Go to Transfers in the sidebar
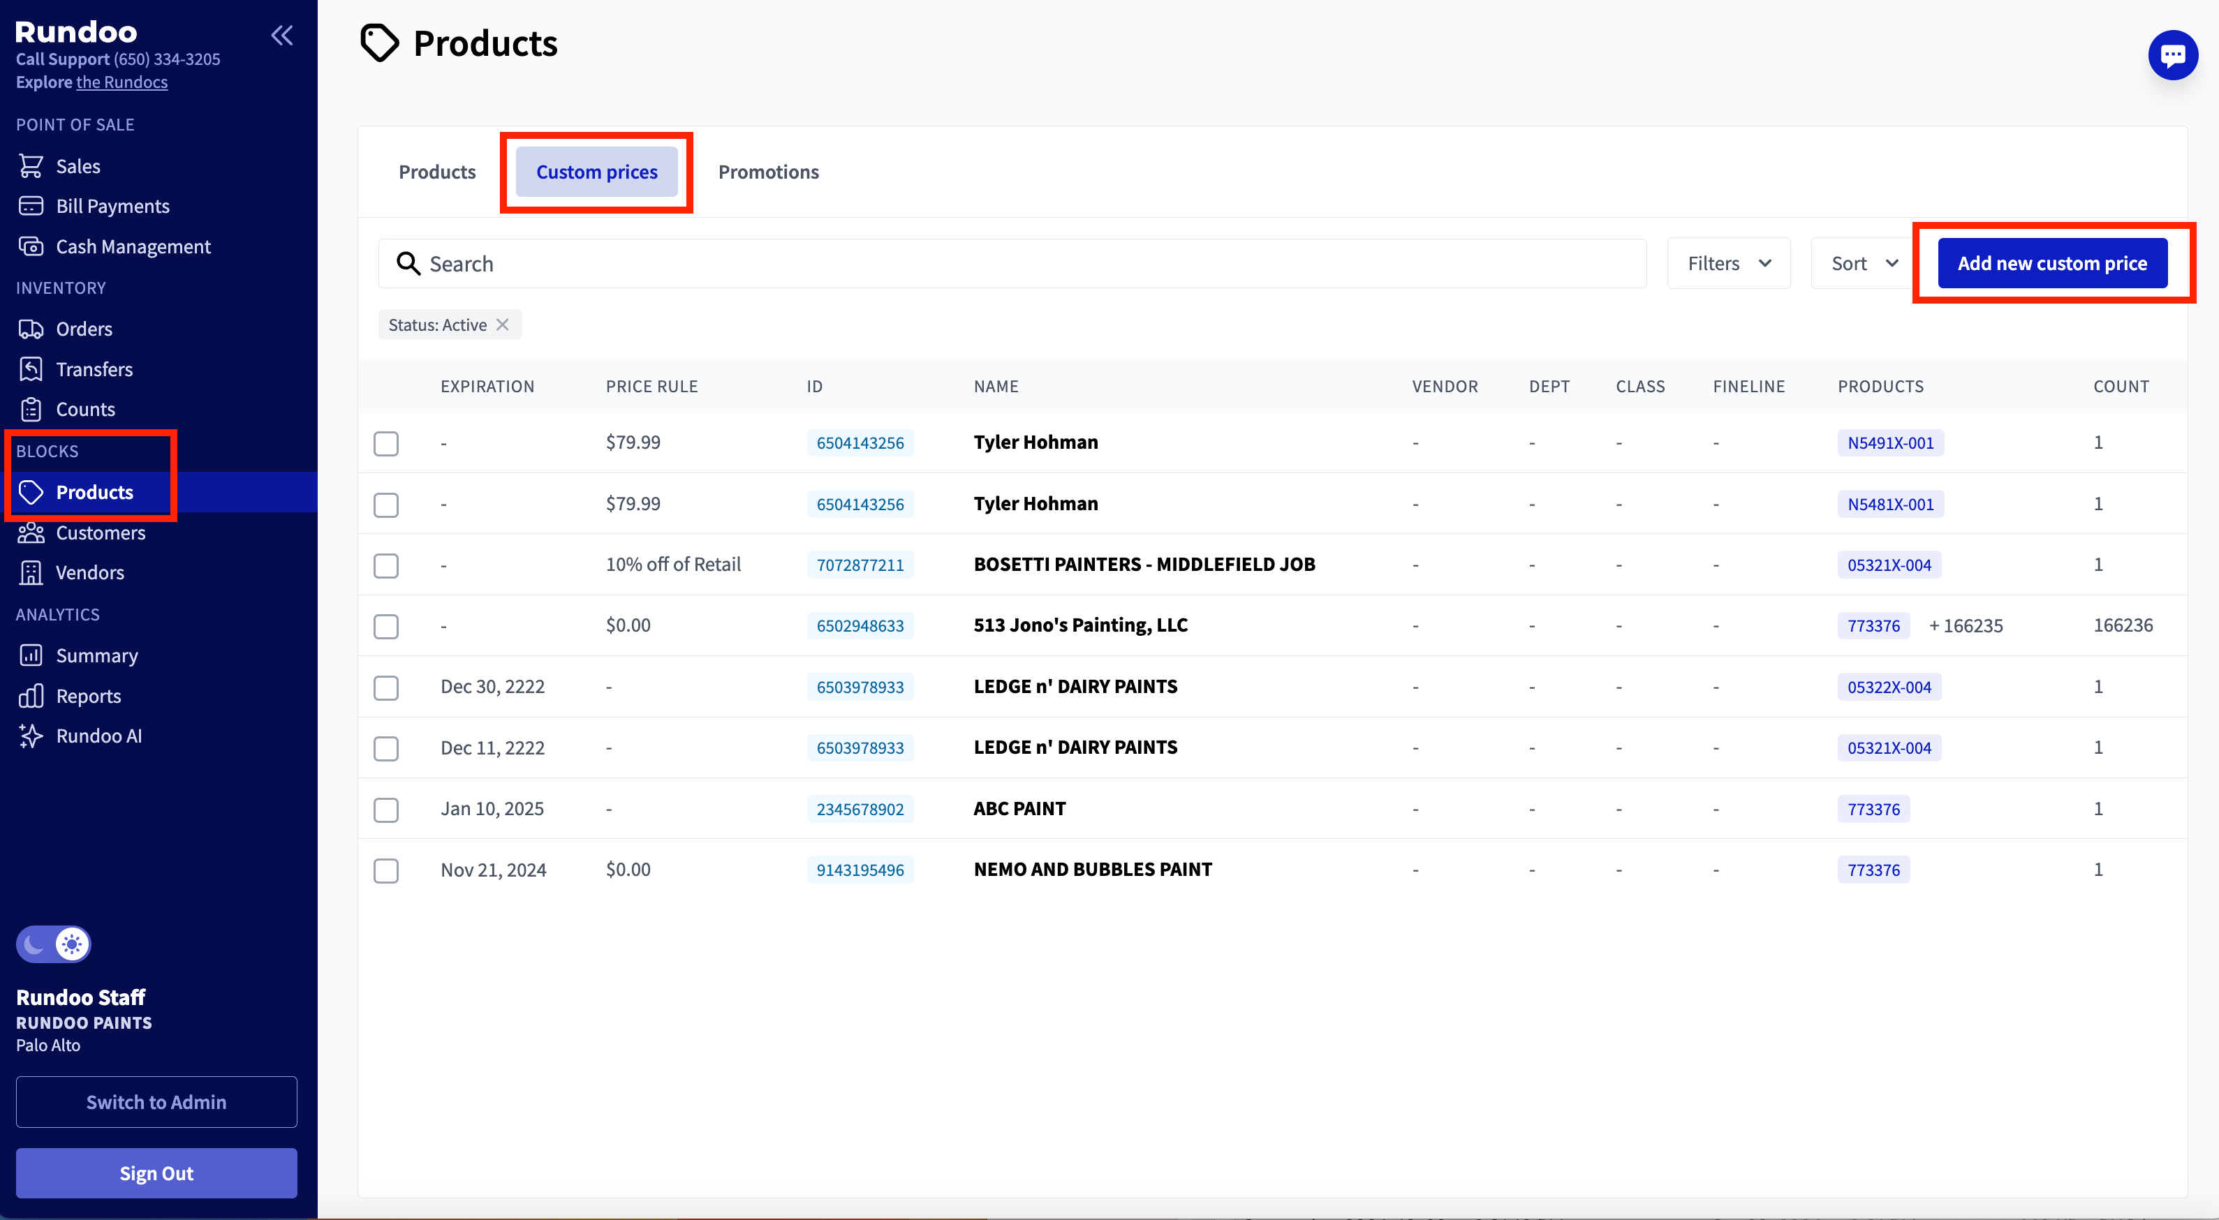This screenshot has width=2219, height=1220. click(94, 369)
